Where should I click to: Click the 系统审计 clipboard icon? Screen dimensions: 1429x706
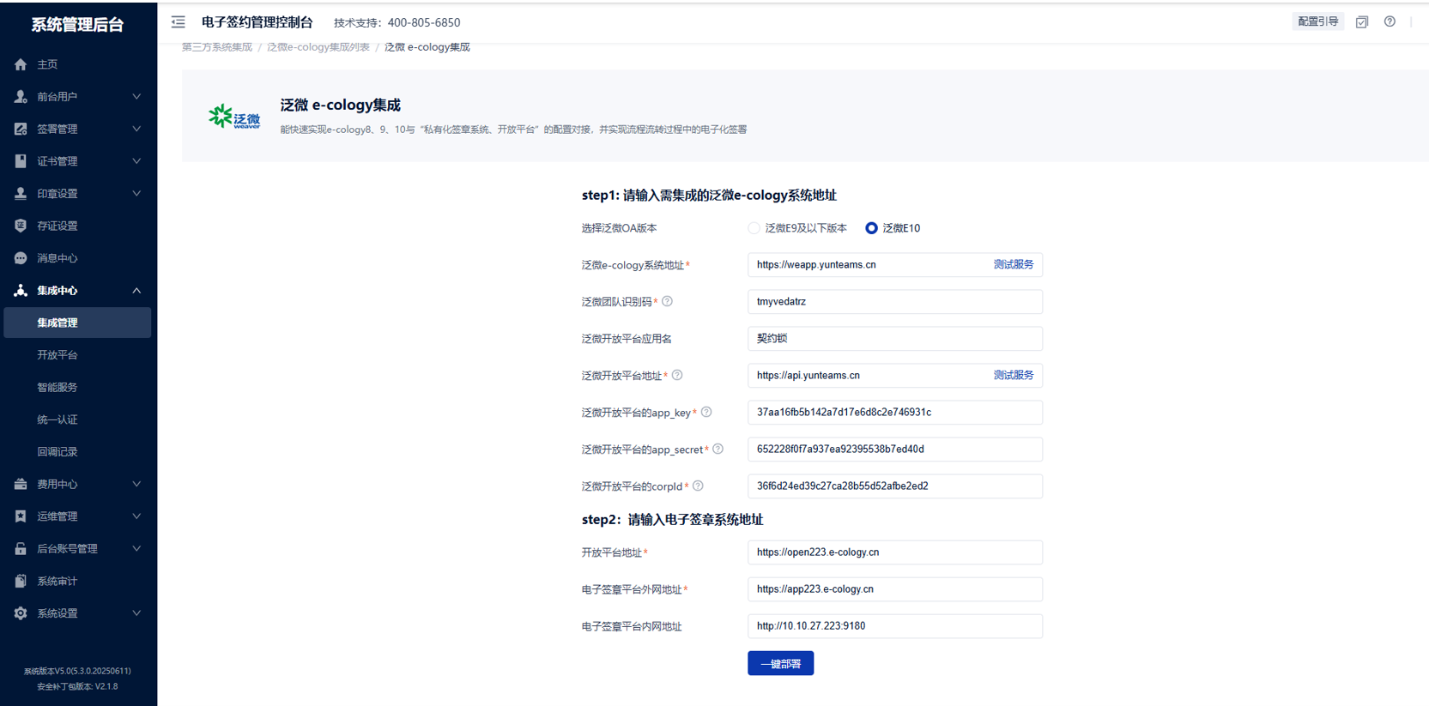pos(21,581)
